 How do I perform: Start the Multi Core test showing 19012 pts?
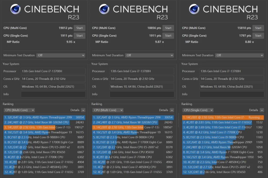pyautogui.click(x=80, y=28)
